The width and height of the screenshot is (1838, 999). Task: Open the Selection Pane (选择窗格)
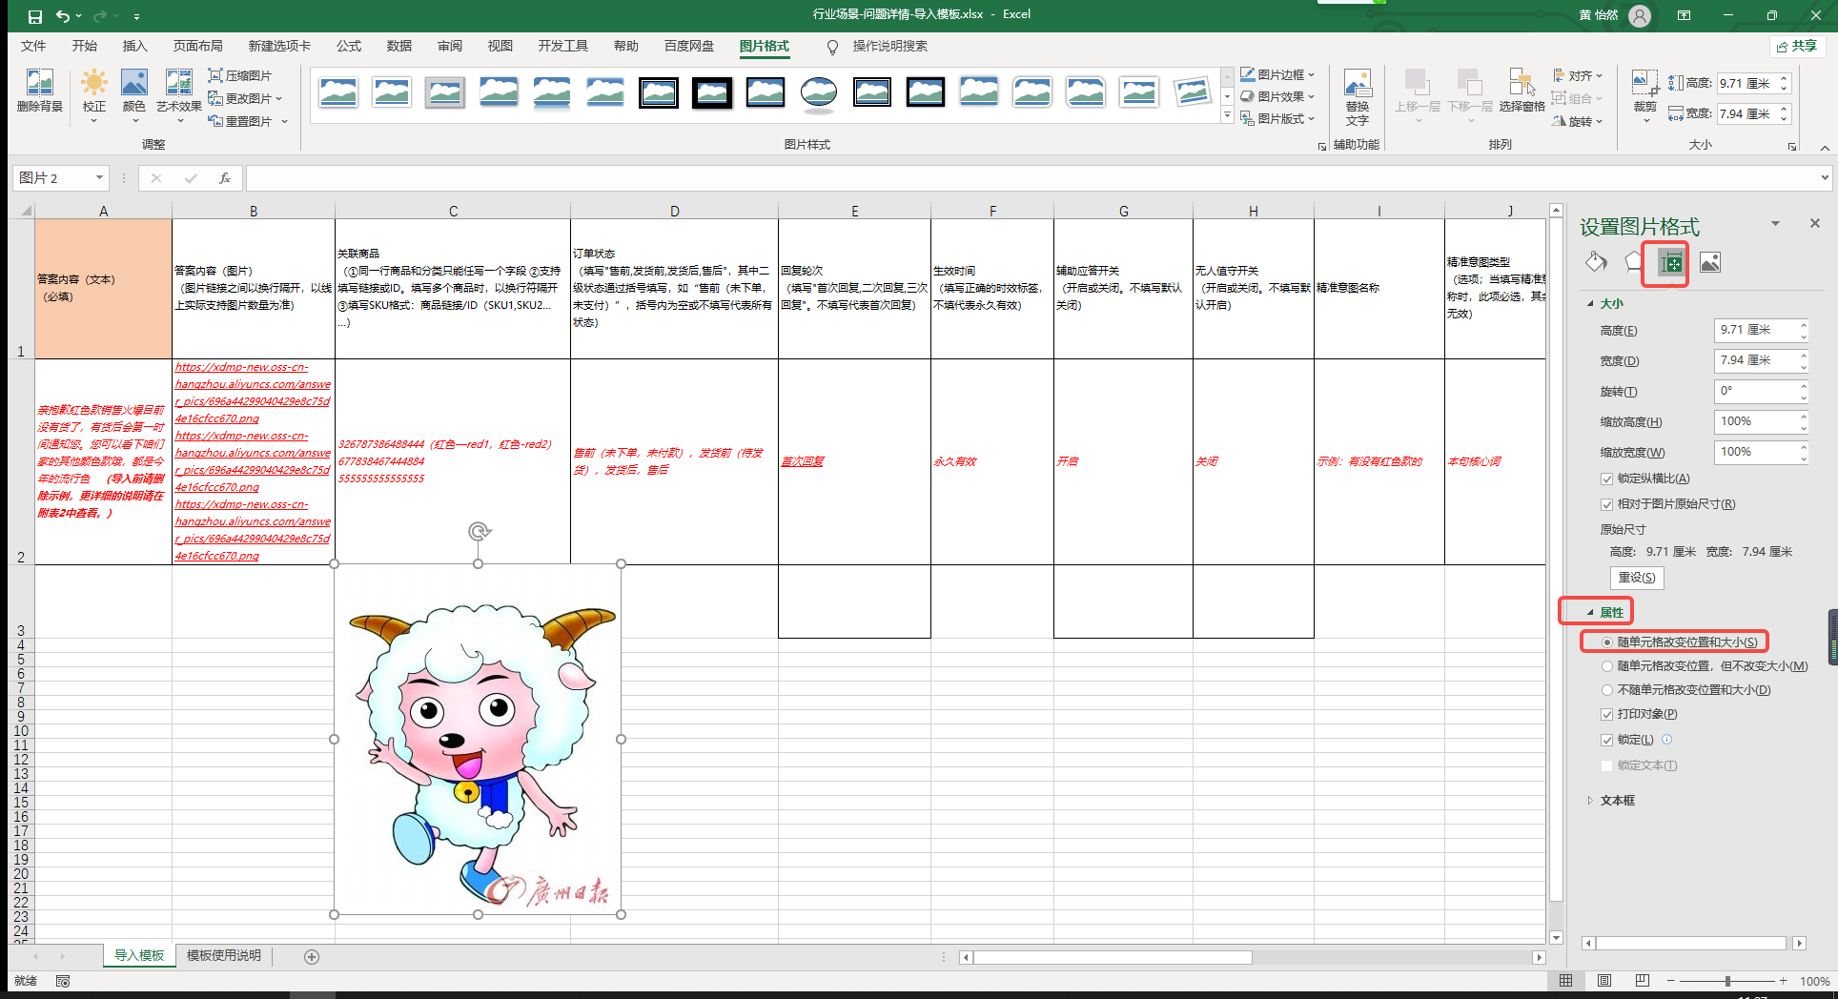pyautogui.click(x=1521, y=91)
